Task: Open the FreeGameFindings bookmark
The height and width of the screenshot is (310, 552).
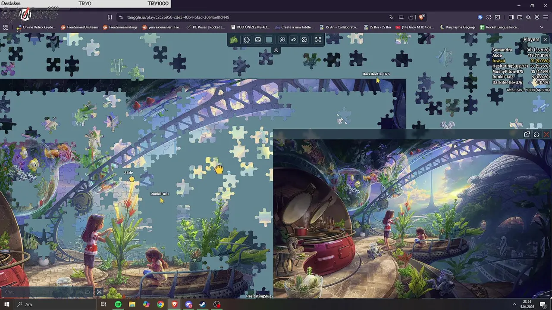Action: [120, 27]
